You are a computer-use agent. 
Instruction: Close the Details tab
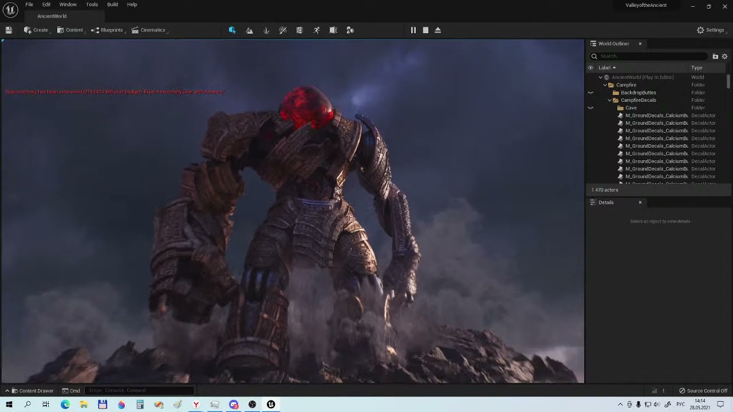pos(640,203)
